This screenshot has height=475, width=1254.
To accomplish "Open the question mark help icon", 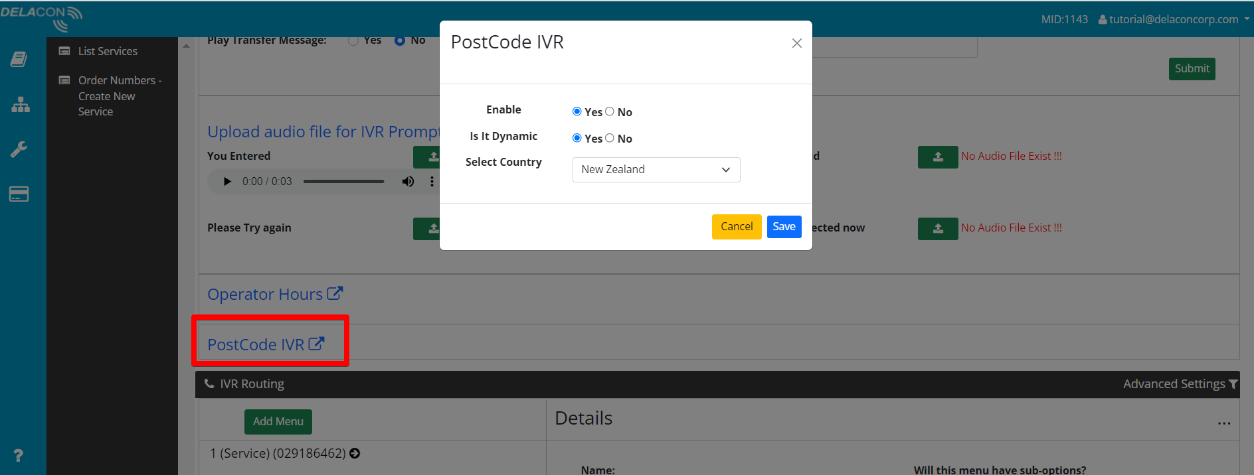I will coord(19,455).
